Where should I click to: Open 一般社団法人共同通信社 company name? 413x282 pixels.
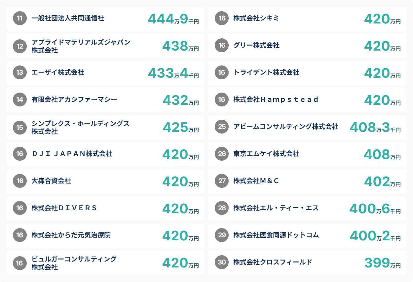[68, 19]
